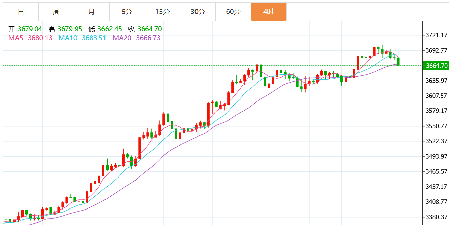Select the 周 (weekly) timeframe tab
Viewport: 449px width, 225px height.
pos(56,12)
